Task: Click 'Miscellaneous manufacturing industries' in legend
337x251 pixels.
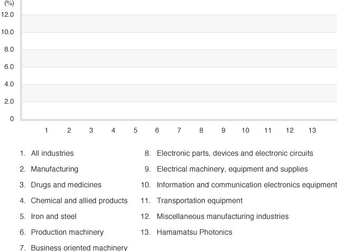Action: (x=222, y=216)
